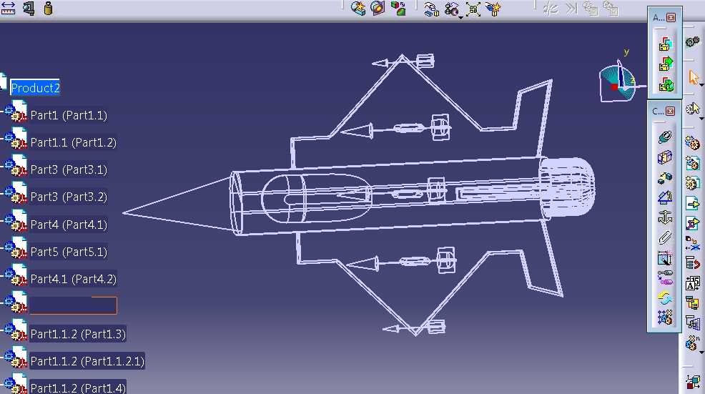705x394 pixels.
Task: Select the Product2 root node
Action: click(35, 88)
